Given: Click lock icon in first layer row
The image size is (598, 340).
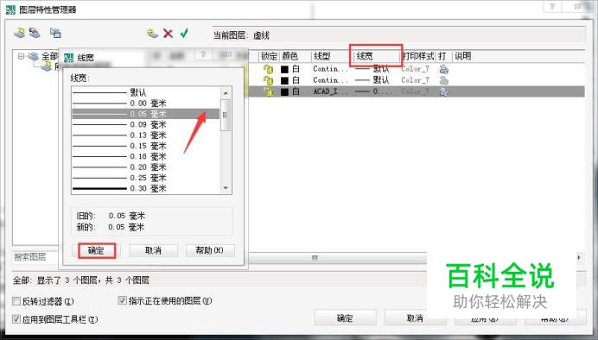Looking at the screenshot, I should point(269,69).
